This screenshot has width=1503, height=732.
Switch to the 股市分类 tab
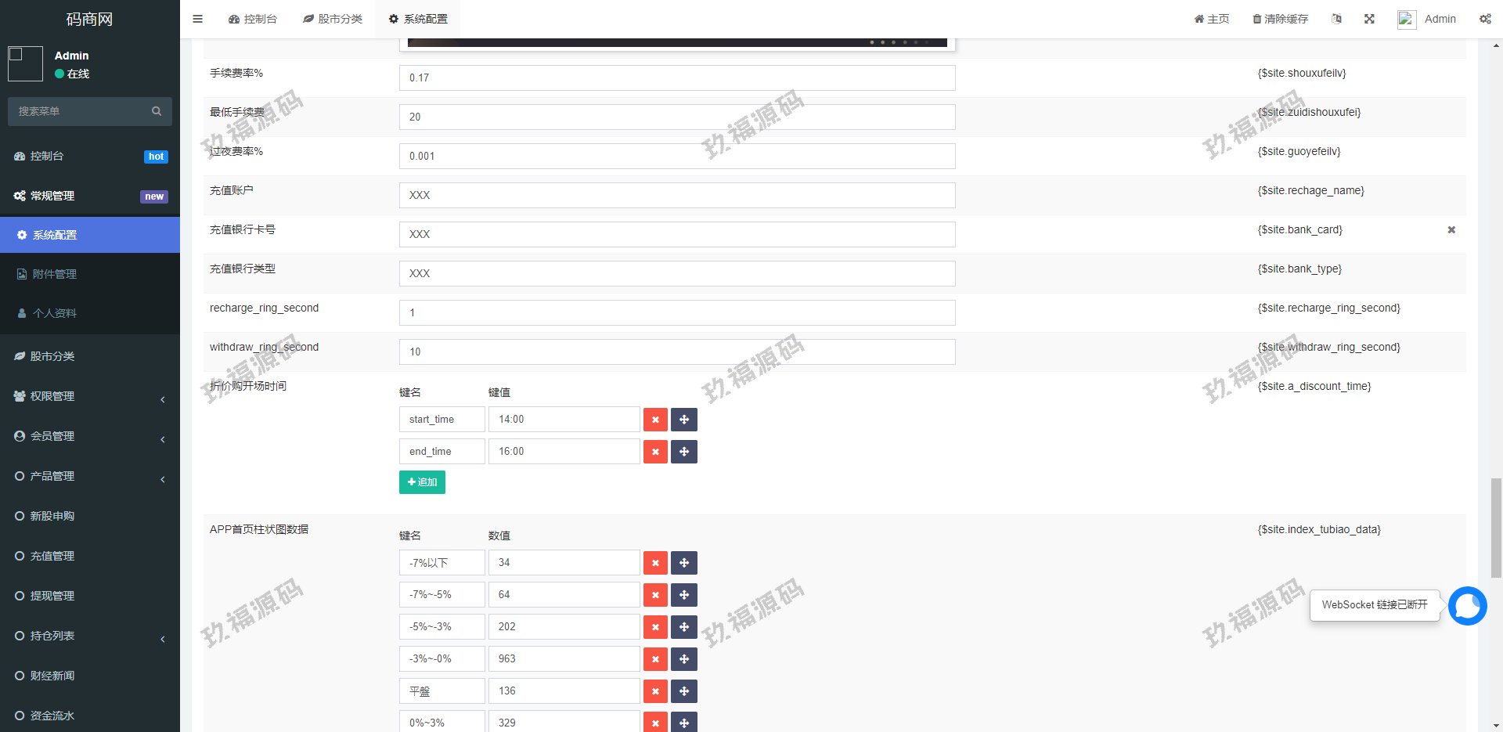[333, 19]
